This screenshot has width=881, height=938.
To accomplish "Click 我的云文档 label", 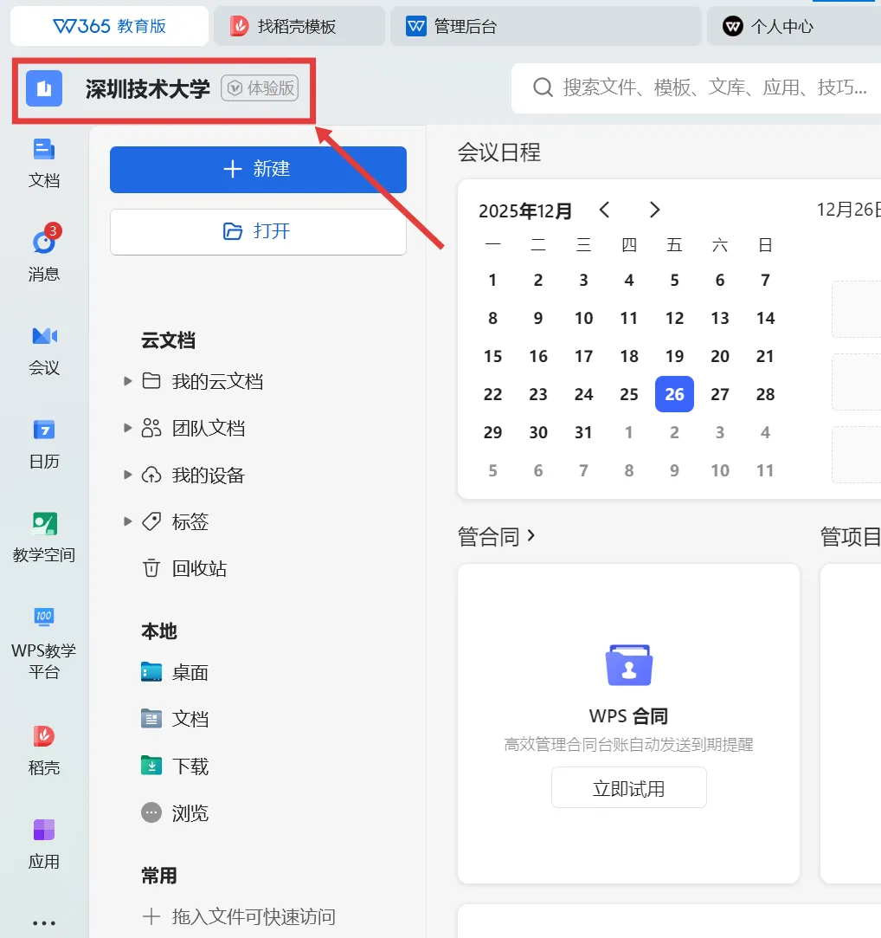I will [x=217, y=381].
